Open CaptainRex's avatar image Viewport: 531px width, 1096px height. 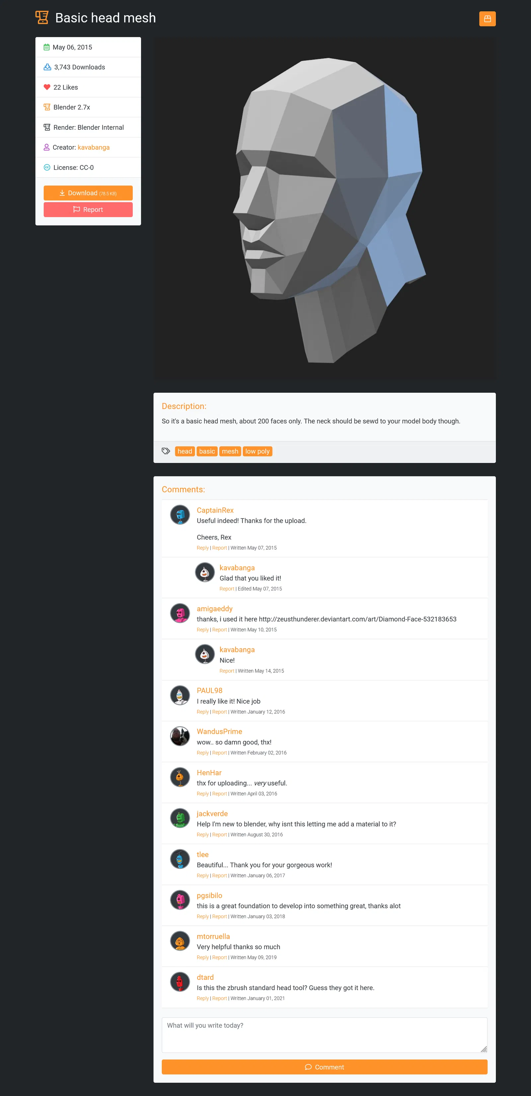[180, 515]
